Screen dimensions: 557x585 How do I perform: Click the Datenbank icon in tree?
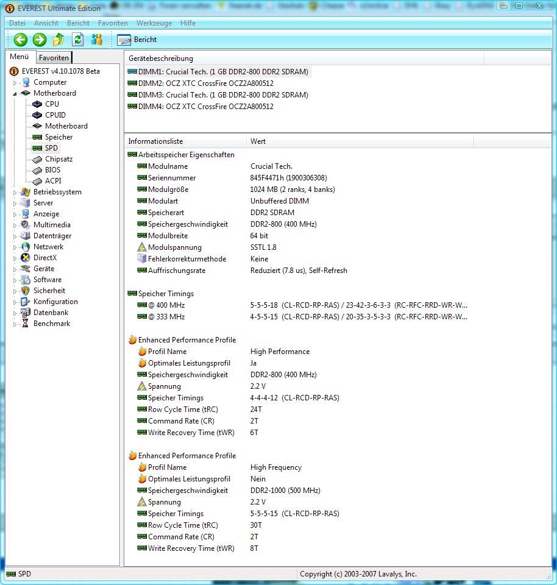(26, 313)
